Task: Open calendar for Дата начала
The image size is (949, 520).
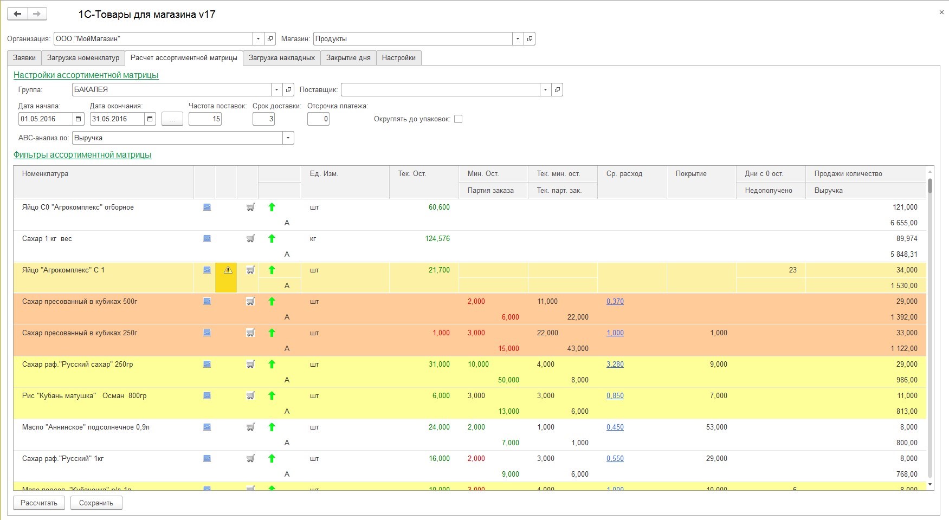Action: point(78,119)
